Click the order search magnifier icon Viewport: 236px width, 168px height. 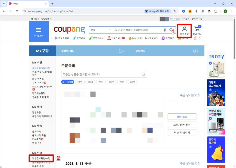click(143, 74)
